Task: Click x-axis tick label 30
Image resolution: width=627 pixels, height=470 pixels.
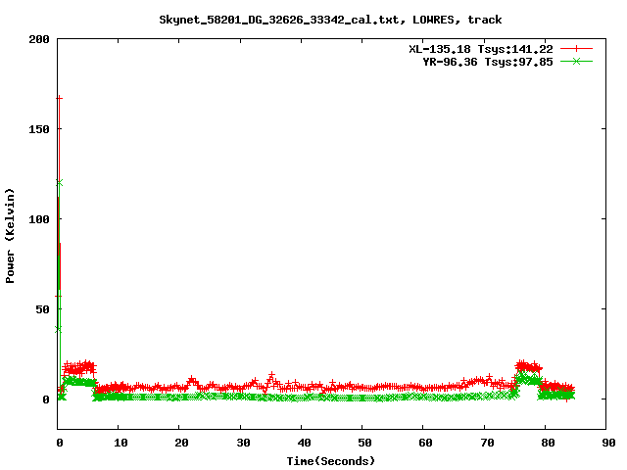Action: click(243, 443)
